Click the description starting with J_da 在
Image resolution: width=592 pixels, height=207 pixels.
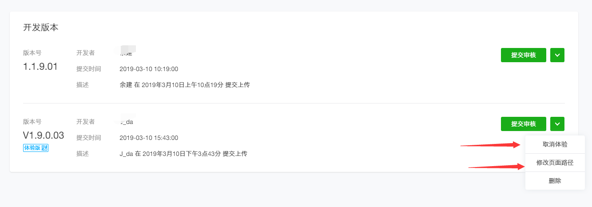(x=183, y=154)
